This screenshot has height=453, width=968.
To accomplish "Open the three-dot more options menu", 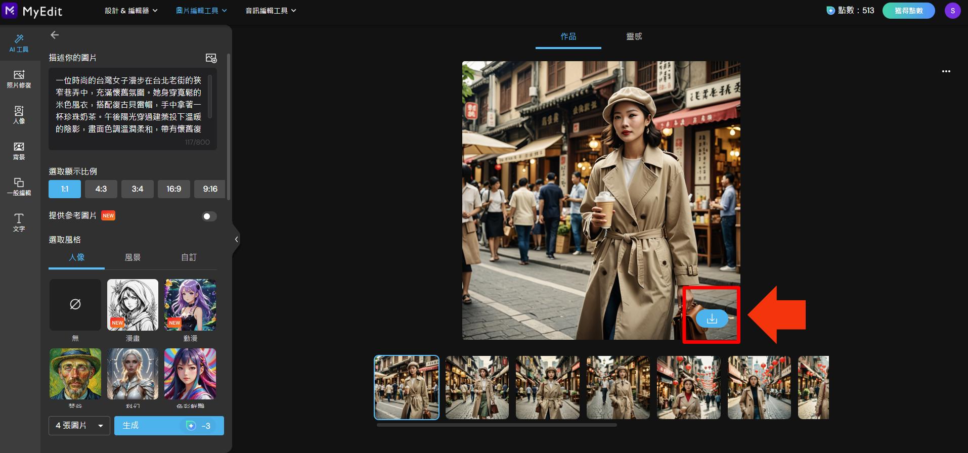I will 946,71.
